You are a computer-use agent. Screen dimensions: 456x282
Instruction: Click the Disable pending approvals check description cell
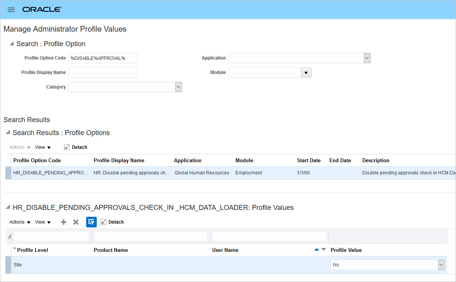[408, 173]
